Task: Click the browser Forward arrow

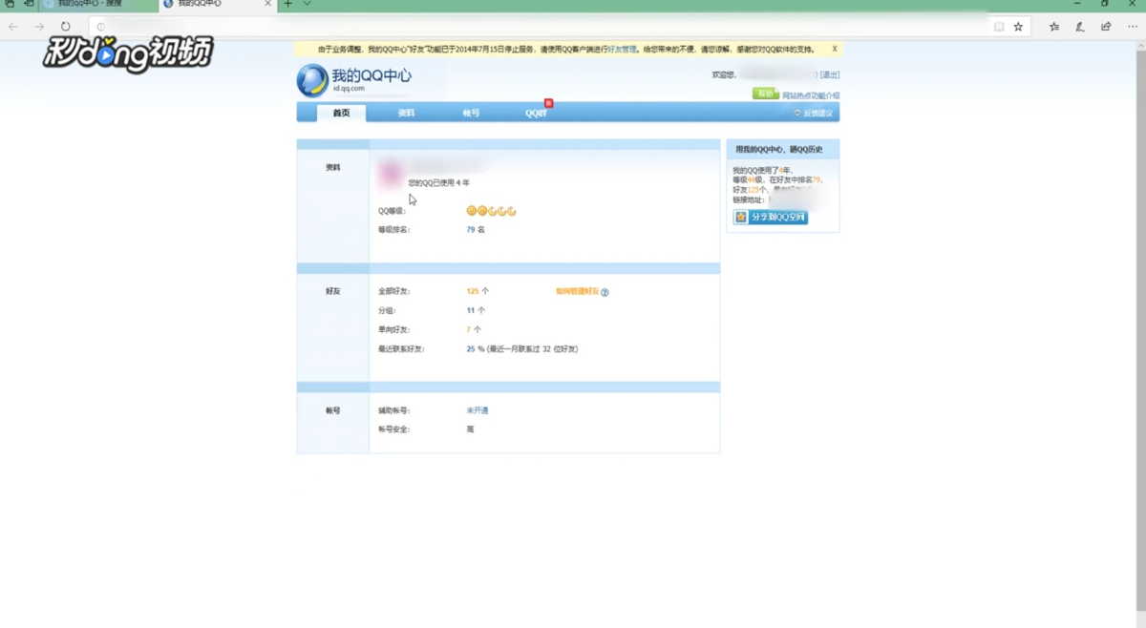Action: [x=39, y=27]
